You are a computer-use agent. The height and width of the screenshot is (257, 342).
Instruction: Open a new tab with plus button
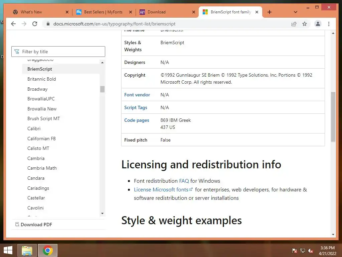(x=270, y=12)
